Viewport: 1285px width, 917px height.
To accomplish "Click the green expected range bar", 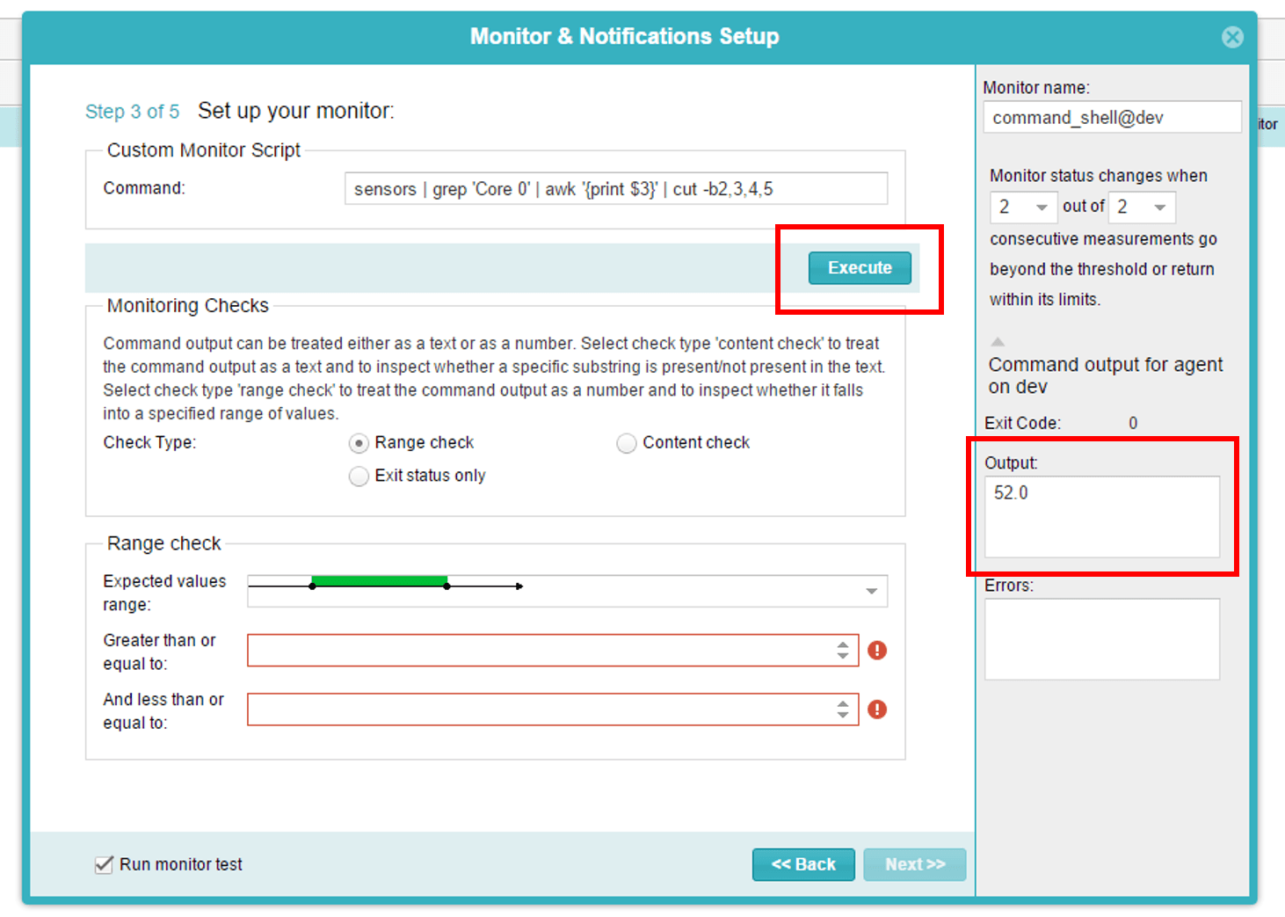I will point(380,581).
